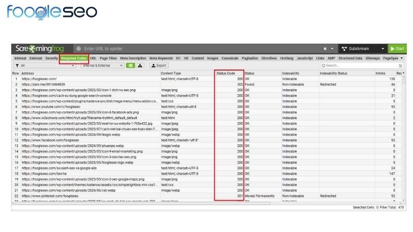Image resolution: width=413 pixels, height=232 pixels.
Task: Expand the more tabs dropdown arrow
Action: [402, 58]
